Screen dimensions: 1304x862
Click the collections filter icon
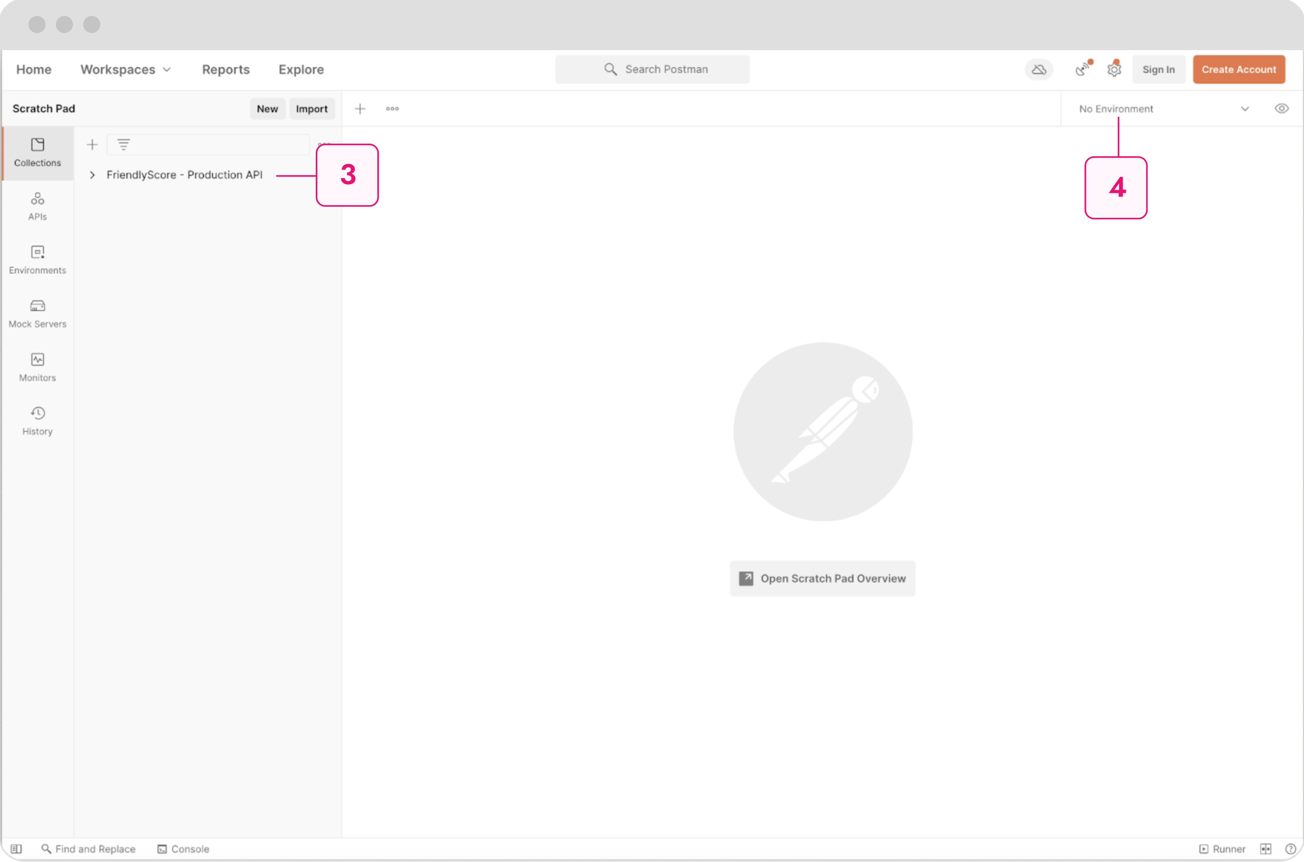(x=123, y=144)
